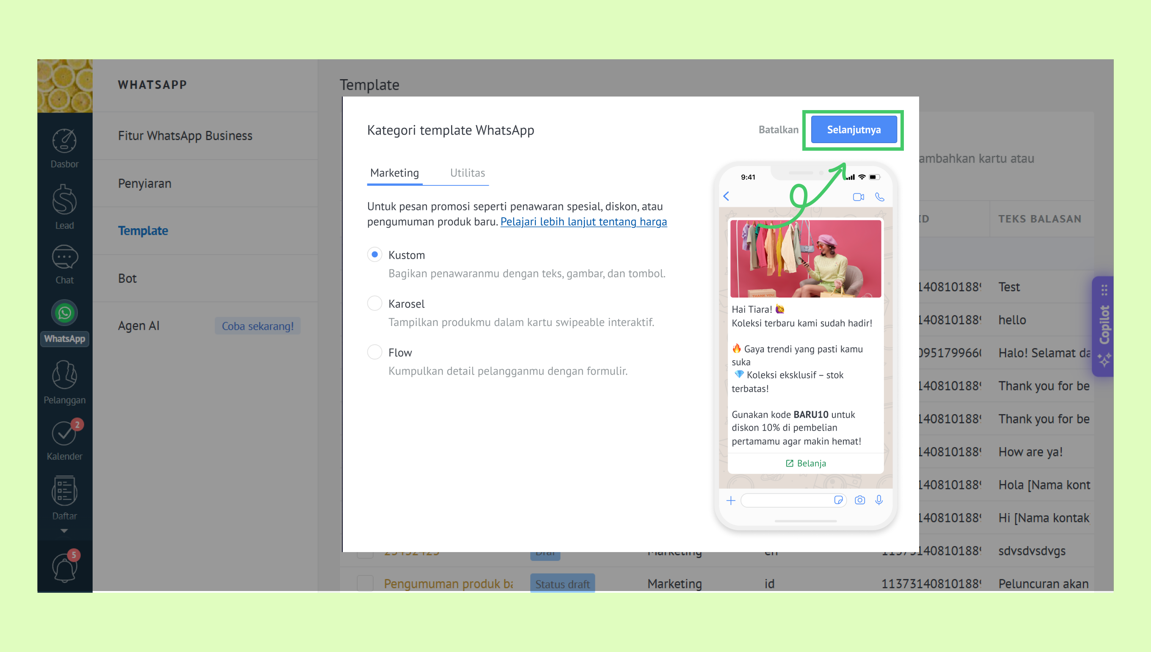Image resolution: width=1151 pixels, height=652 pixels.
Task: Select the Flow radio option
Action: tap(374, 352)
